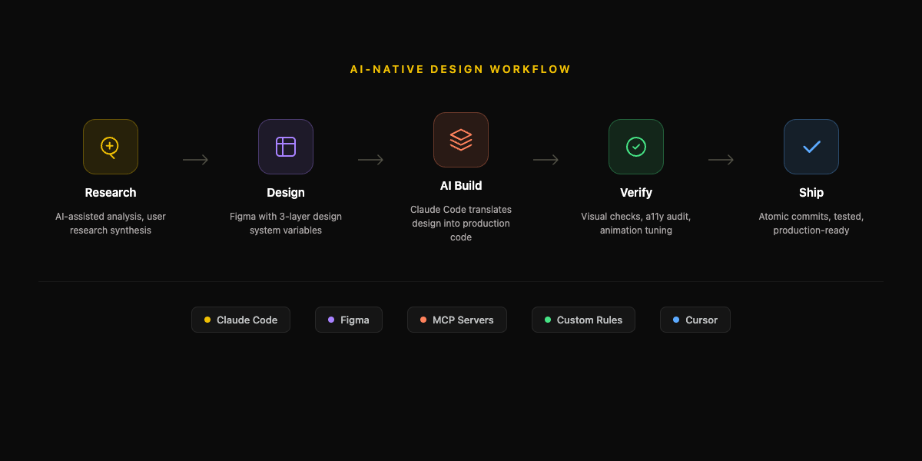Click the Design layout grid icon

[285, 146]
